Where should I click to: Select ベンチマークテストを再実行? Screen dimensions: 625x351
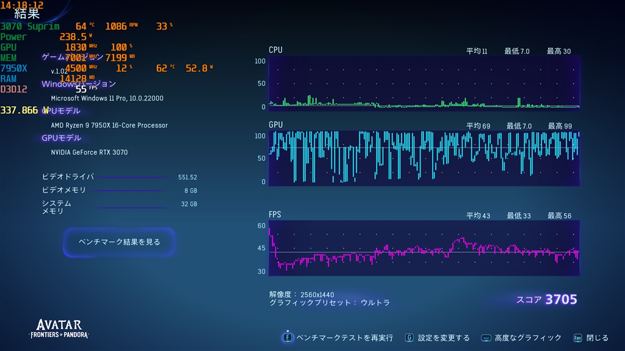point(345,338)
